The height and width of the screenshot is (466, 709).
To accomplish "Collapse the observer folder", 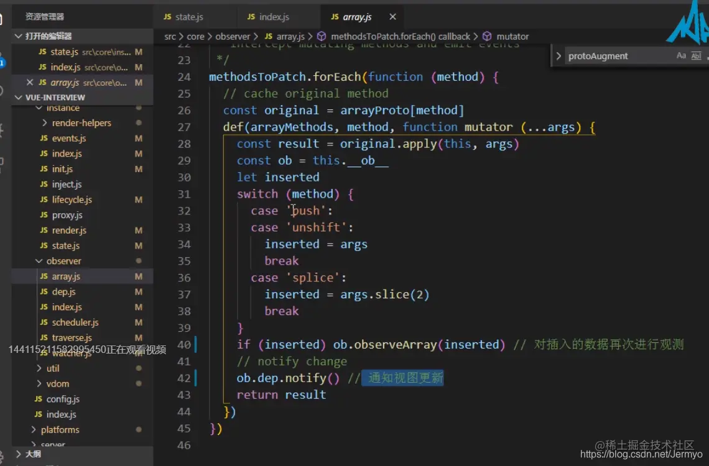I will (39, 261).
